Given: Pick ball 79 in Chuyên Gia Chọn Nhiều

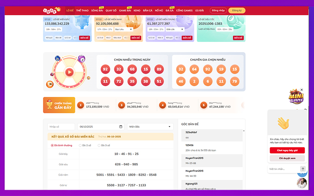Looking at the screenshot, I should (x=234, y=82).
